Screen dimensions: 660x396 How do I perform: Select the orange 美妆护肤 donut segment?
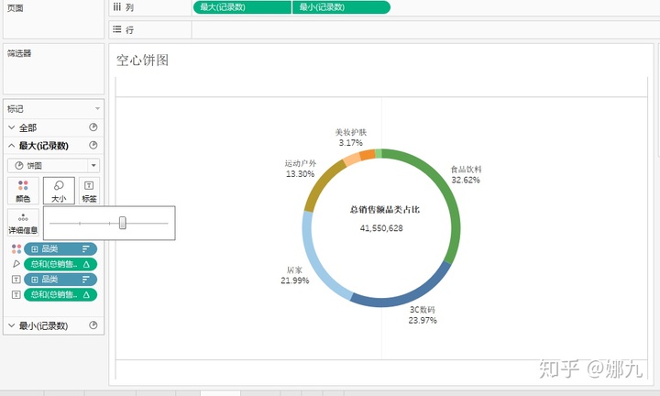[x=367, y=154]
